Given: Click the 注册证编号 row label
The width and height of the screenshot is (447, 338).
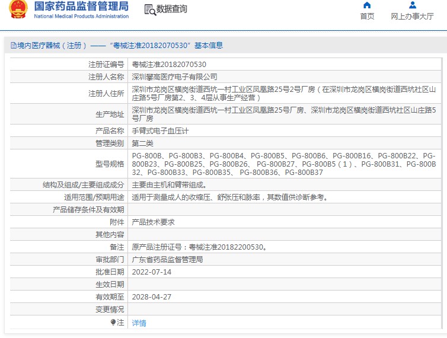Looking at the screenshot, I should [106, 65].
